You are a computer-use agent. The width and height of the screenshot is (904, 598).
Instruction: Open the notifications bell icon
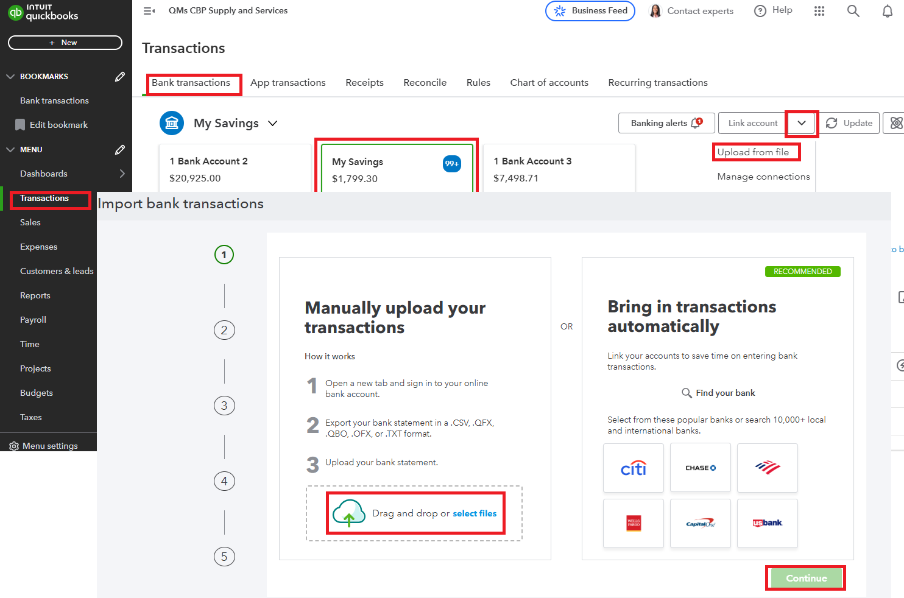[x=888, y=10]
